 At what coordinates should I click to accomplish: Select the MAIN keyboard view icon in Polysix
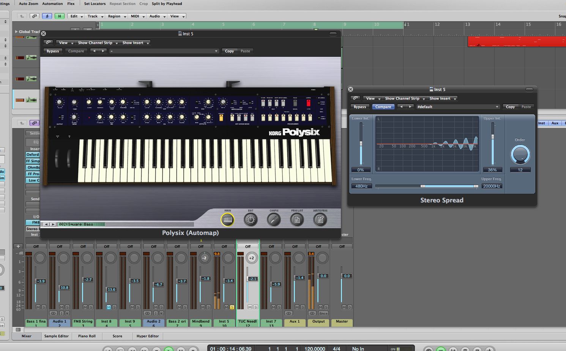(x=228, y=219)
